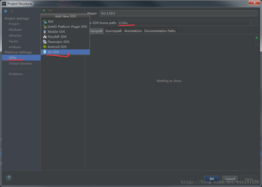Click the Go gopher icon
This screenshot has width=262, height=187.
[45, 52]
